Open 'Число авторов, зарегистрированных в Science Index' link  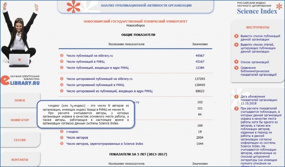point(105,144)
